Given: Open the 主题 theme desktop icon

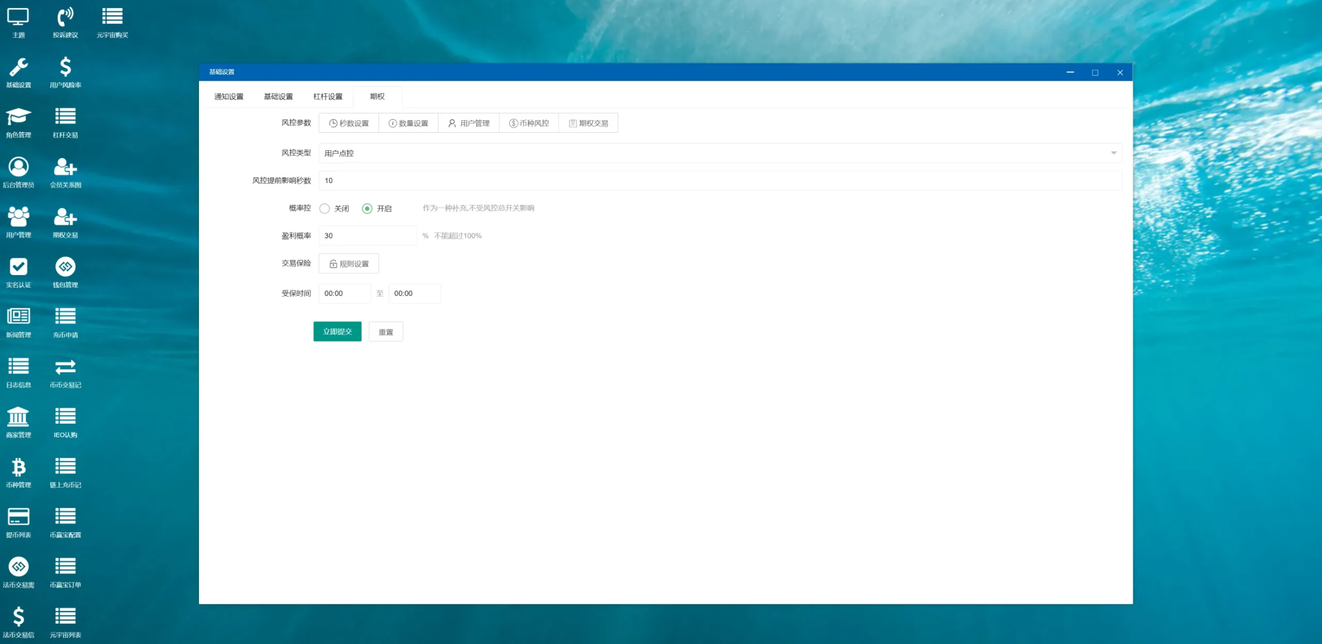Looking at the screenshot, I should click(18, 22).
